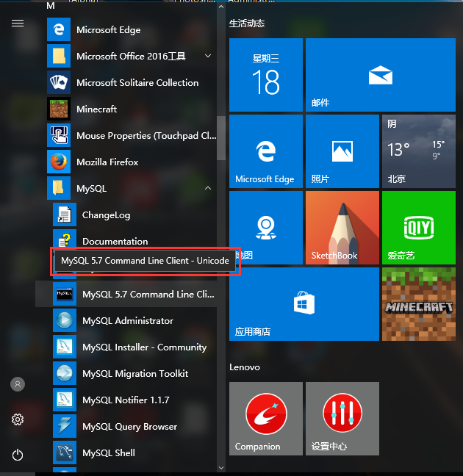Open MySQL Administrator
Screen dimensions: 463x476
click(127, 321)
